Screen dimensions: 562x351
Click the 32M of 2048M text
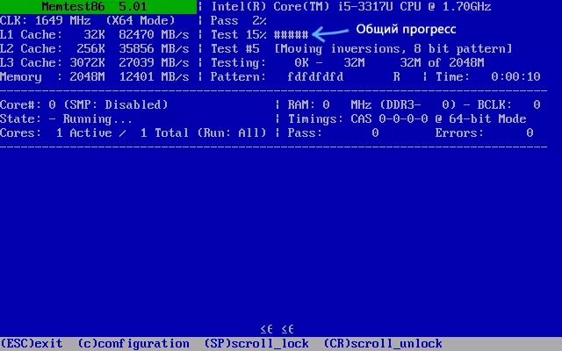click(442, 62)
